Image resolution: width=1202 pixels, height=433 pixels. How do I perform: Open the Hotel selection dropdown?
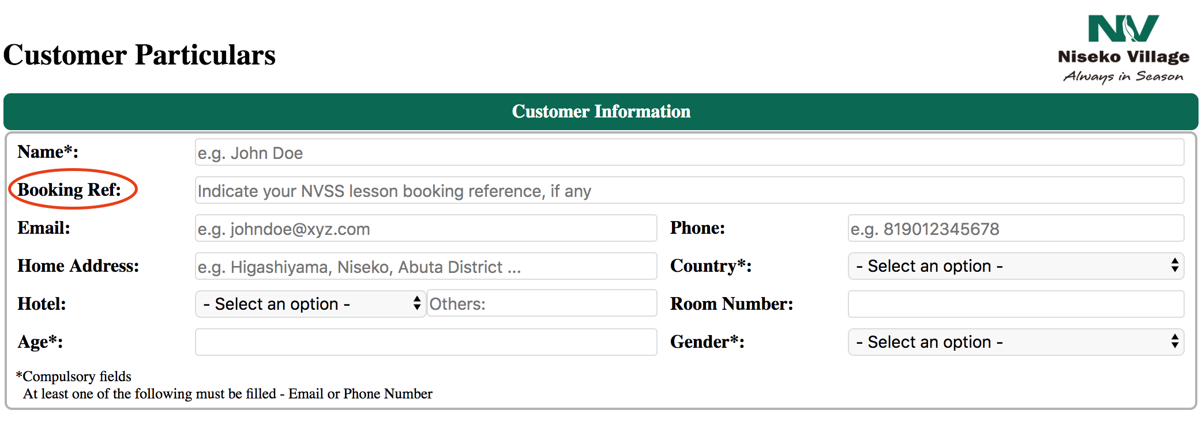click(x=310, y=303)
